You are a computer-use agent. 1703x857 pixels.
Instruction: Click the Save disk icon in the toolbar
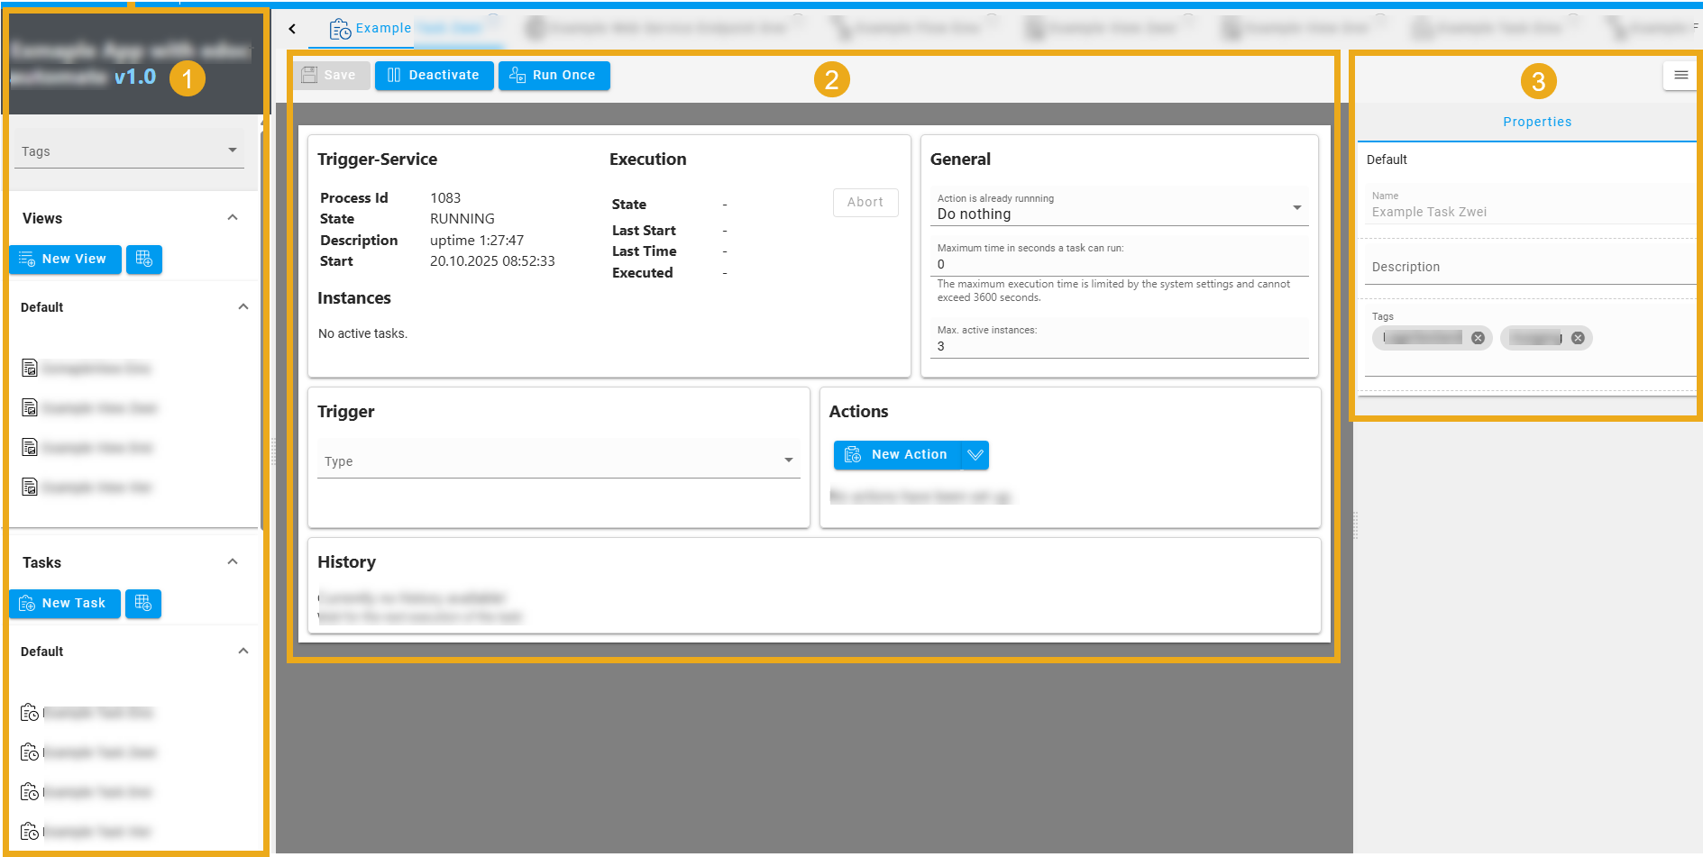pos(309,75)
